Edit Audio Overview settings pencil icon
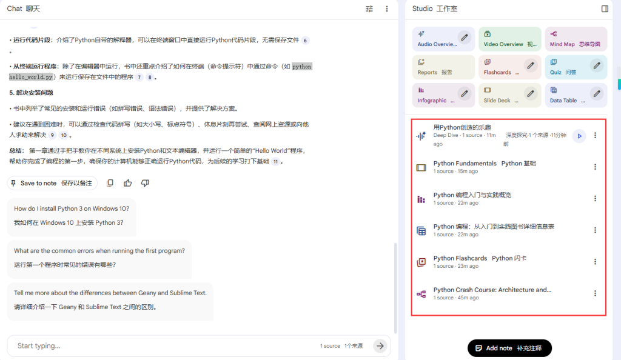 coord(465,38)
